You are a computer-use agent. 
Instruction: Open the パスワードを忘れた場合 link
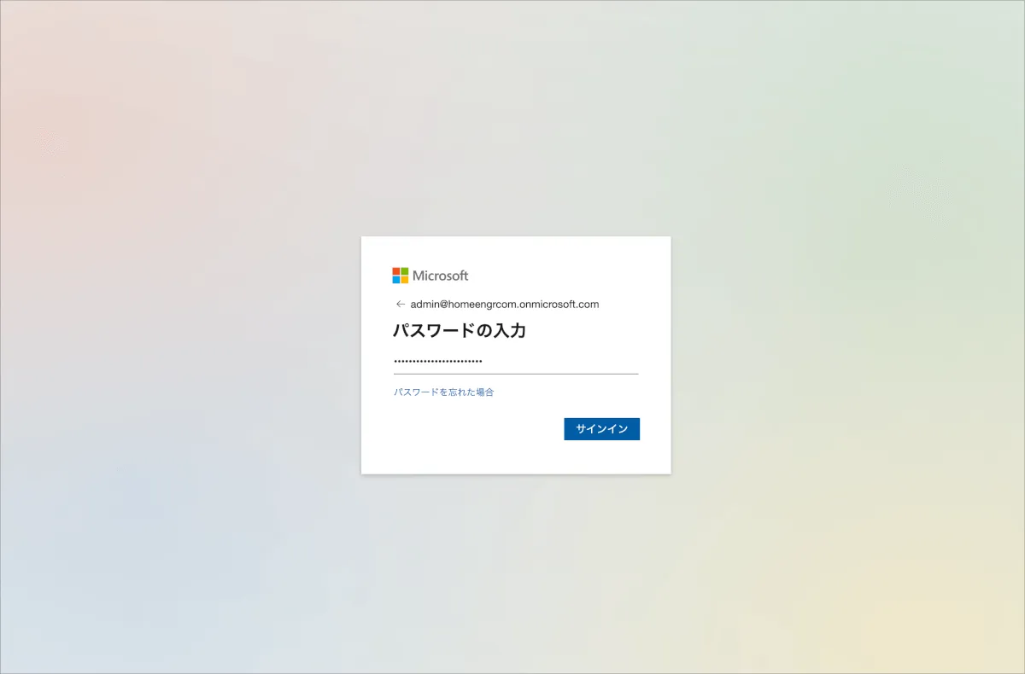click(443, 392)
